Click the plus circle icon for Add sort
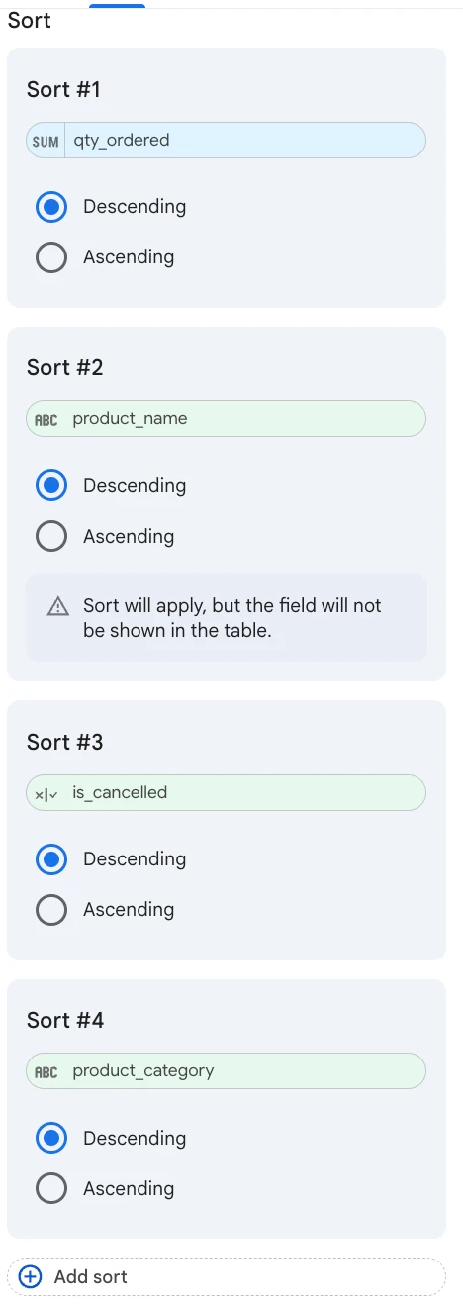Viewport: 463px width, 1311px height. coord(31,1277)
